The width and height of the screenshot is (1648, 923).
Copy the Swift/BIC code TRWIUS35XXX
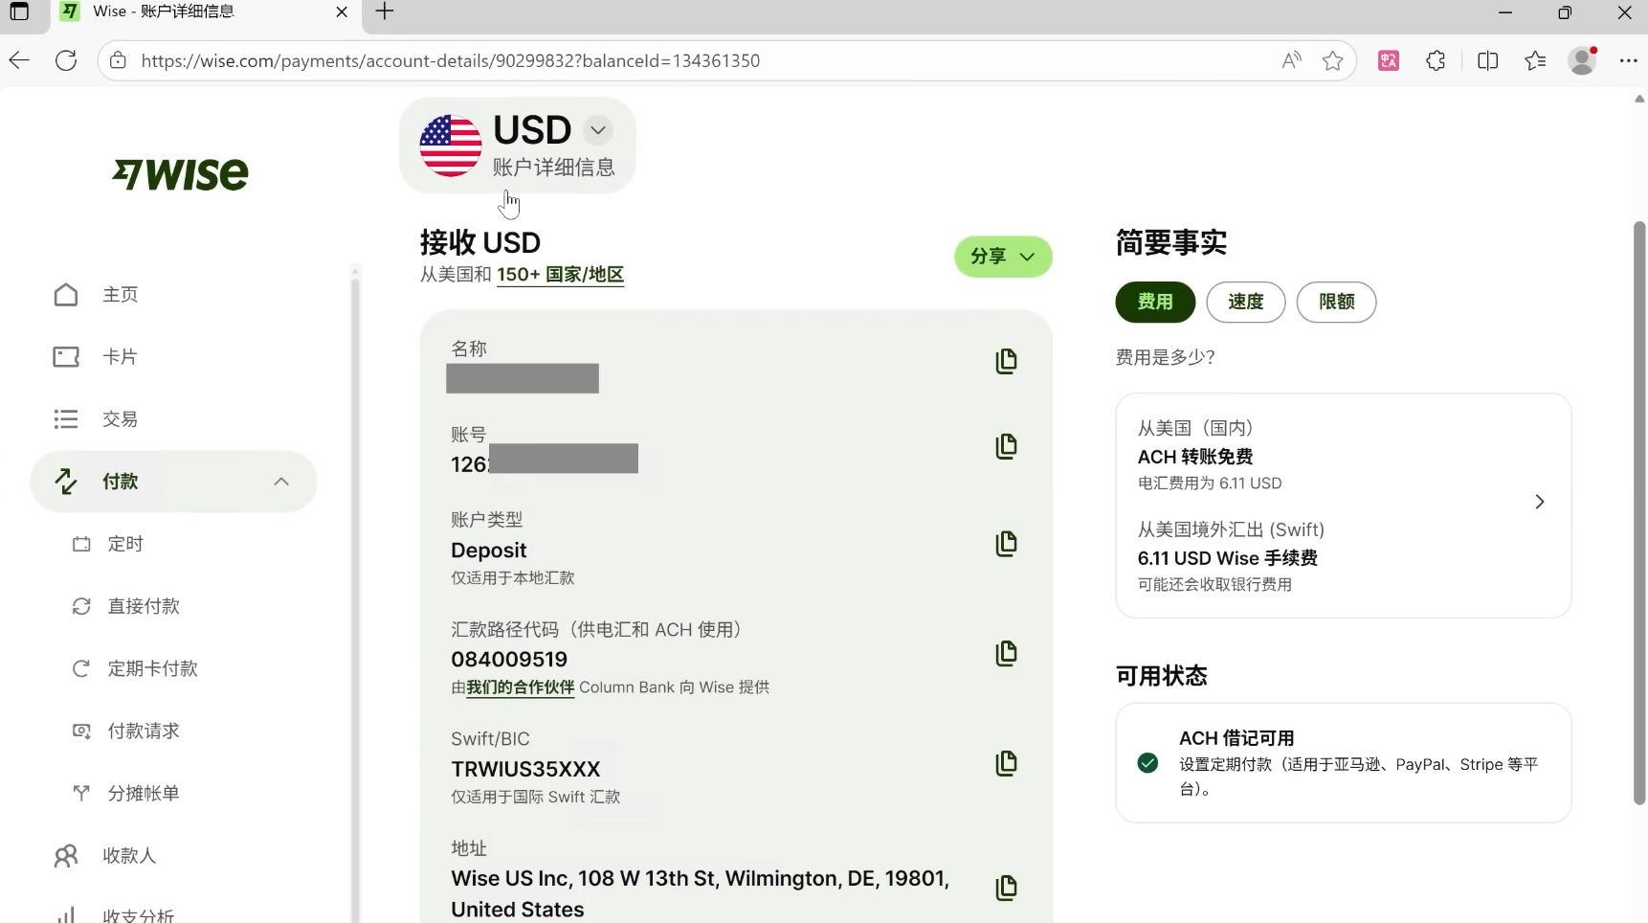pos(1006,763)
